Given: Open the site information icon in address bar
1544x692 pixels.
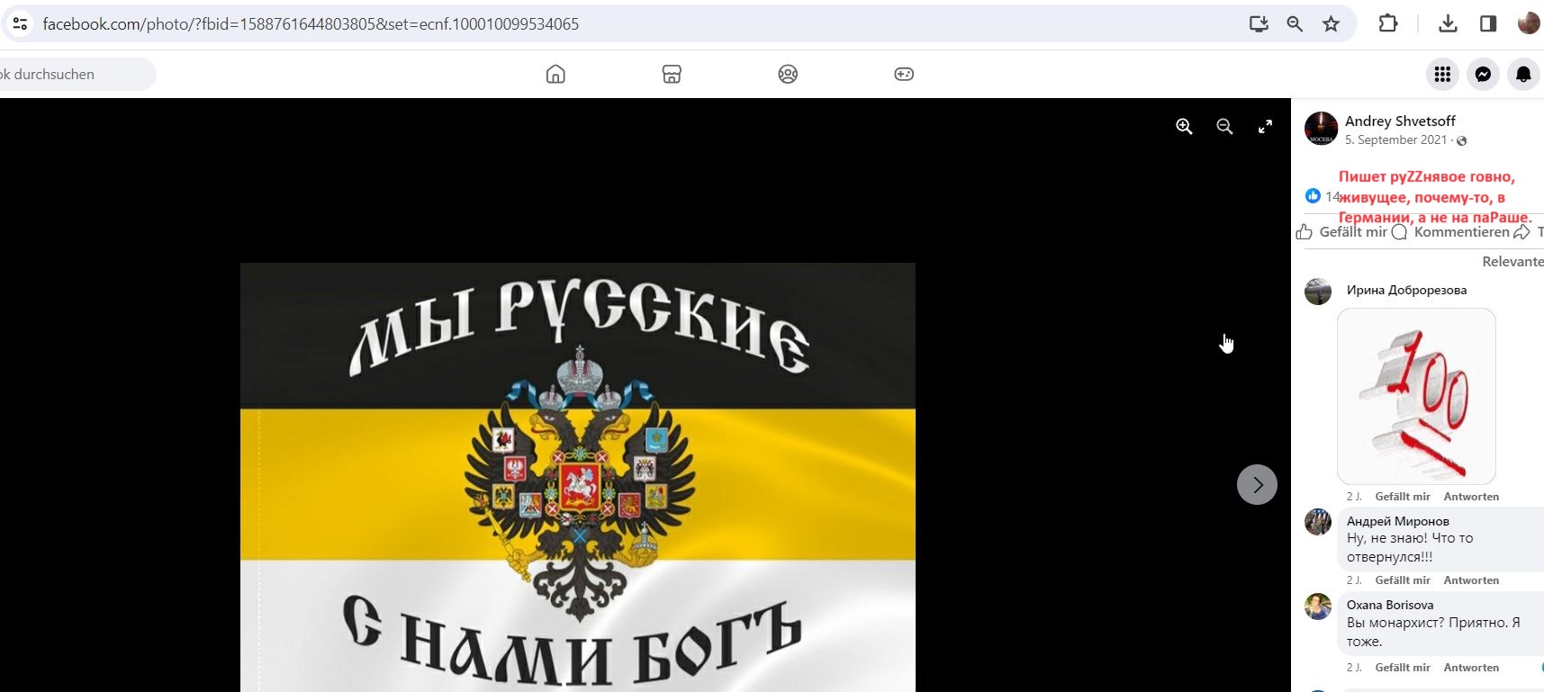Looking at the screenshot, I should pos(20,23).
